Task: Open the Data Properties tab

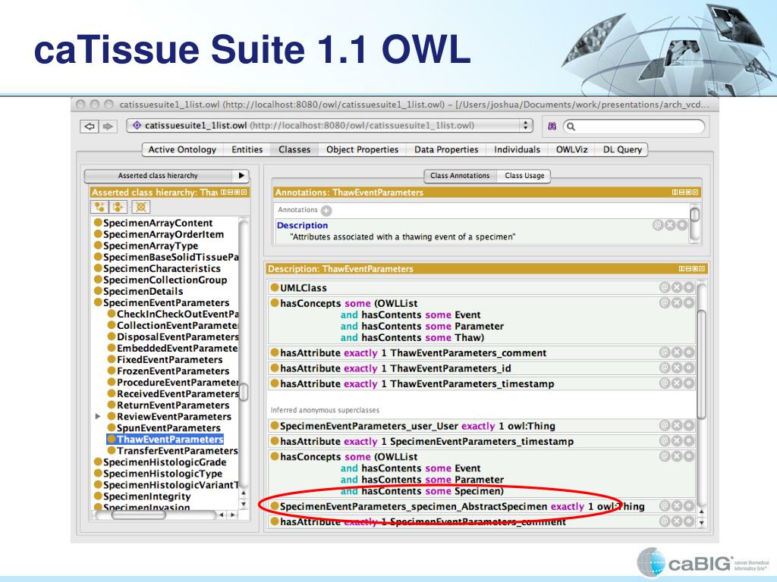Action: [x=446, y=149]
